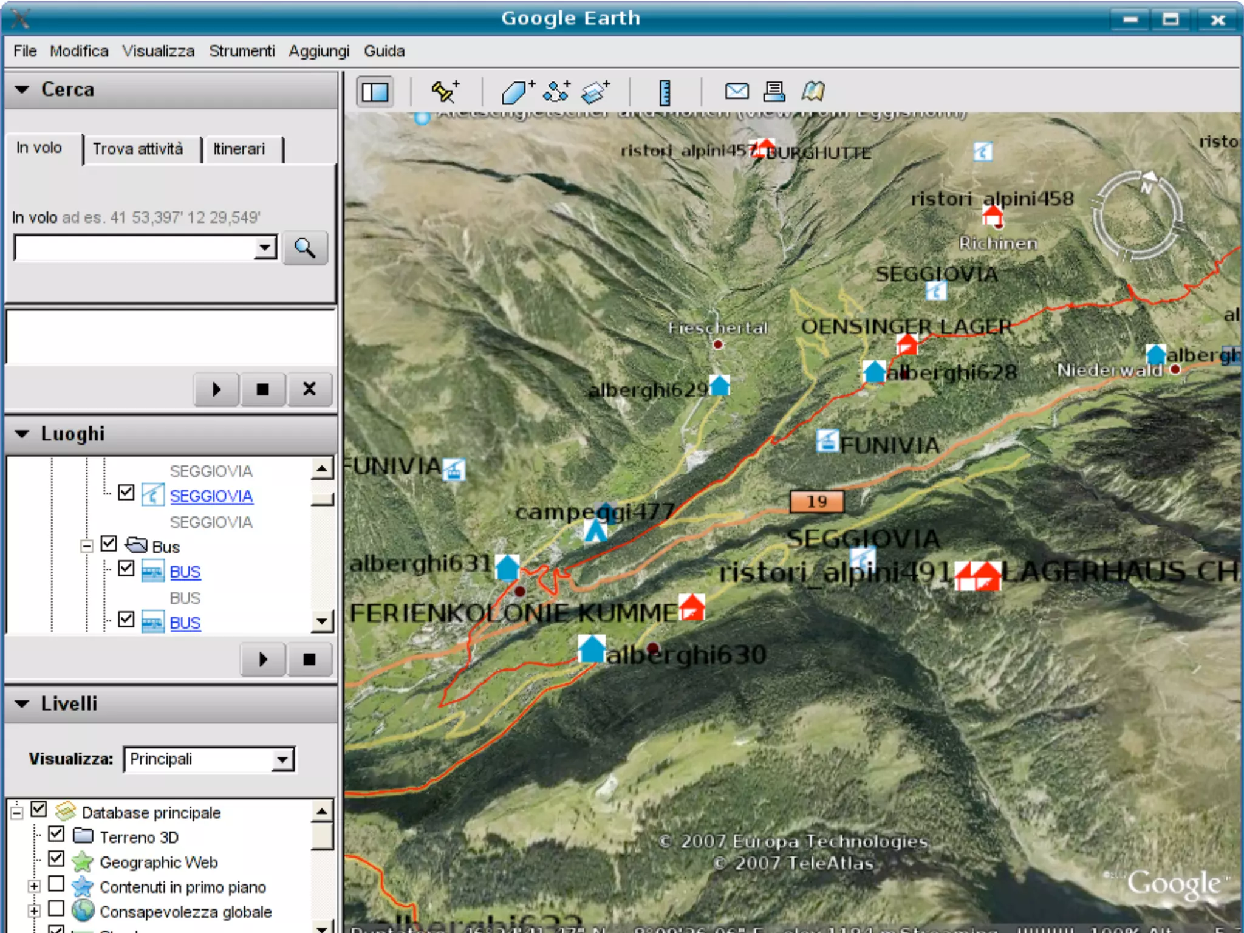1244x933 pixels.
Task: Click the add placemark pushpin icon
Action: pyautogui.click(x=445, y=92)
